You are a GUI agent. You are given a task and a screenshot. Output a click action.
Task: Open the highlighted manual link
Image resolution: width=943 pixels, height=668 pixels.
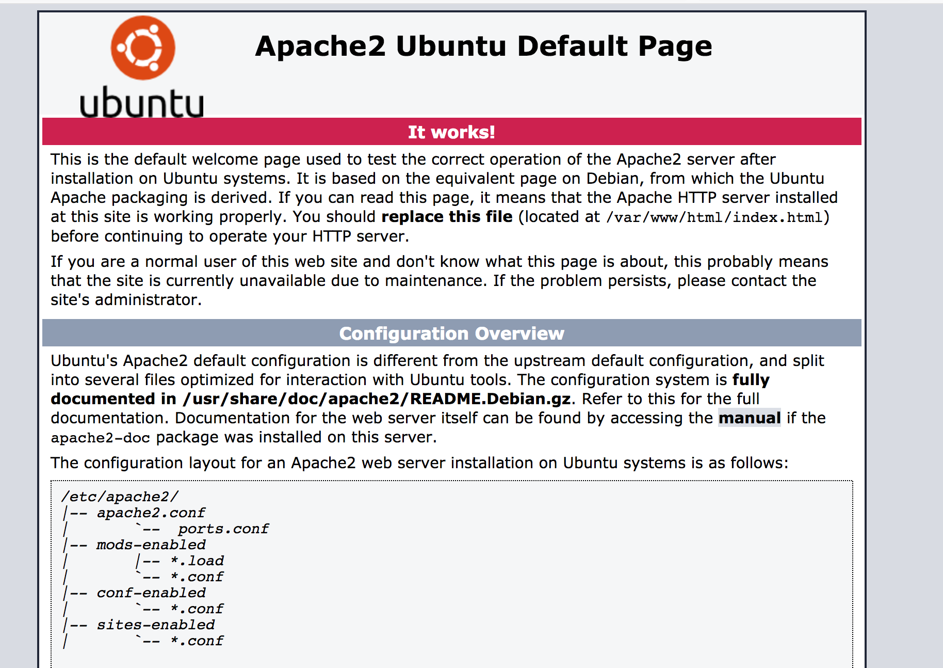(749, 418)
